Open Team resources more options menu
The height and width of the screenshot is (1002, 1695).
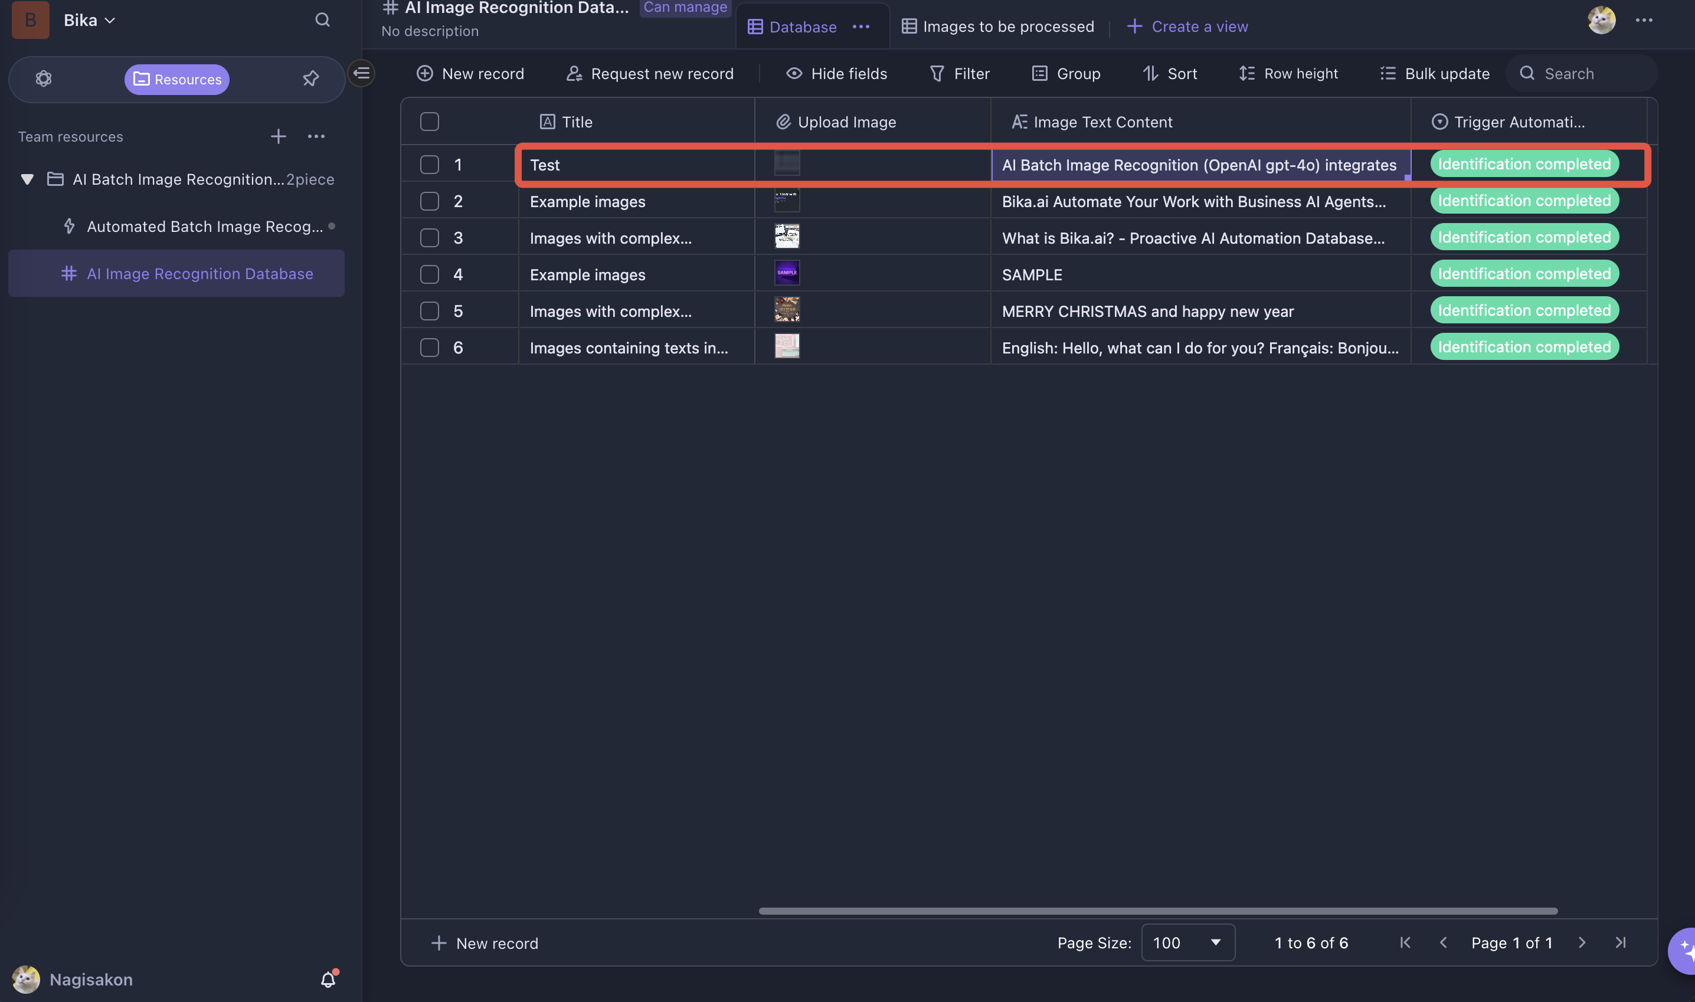[316, 136]
